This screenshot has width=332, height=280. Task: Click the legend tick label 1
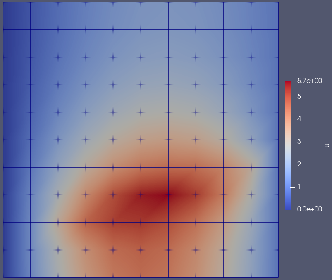[299, 187]
